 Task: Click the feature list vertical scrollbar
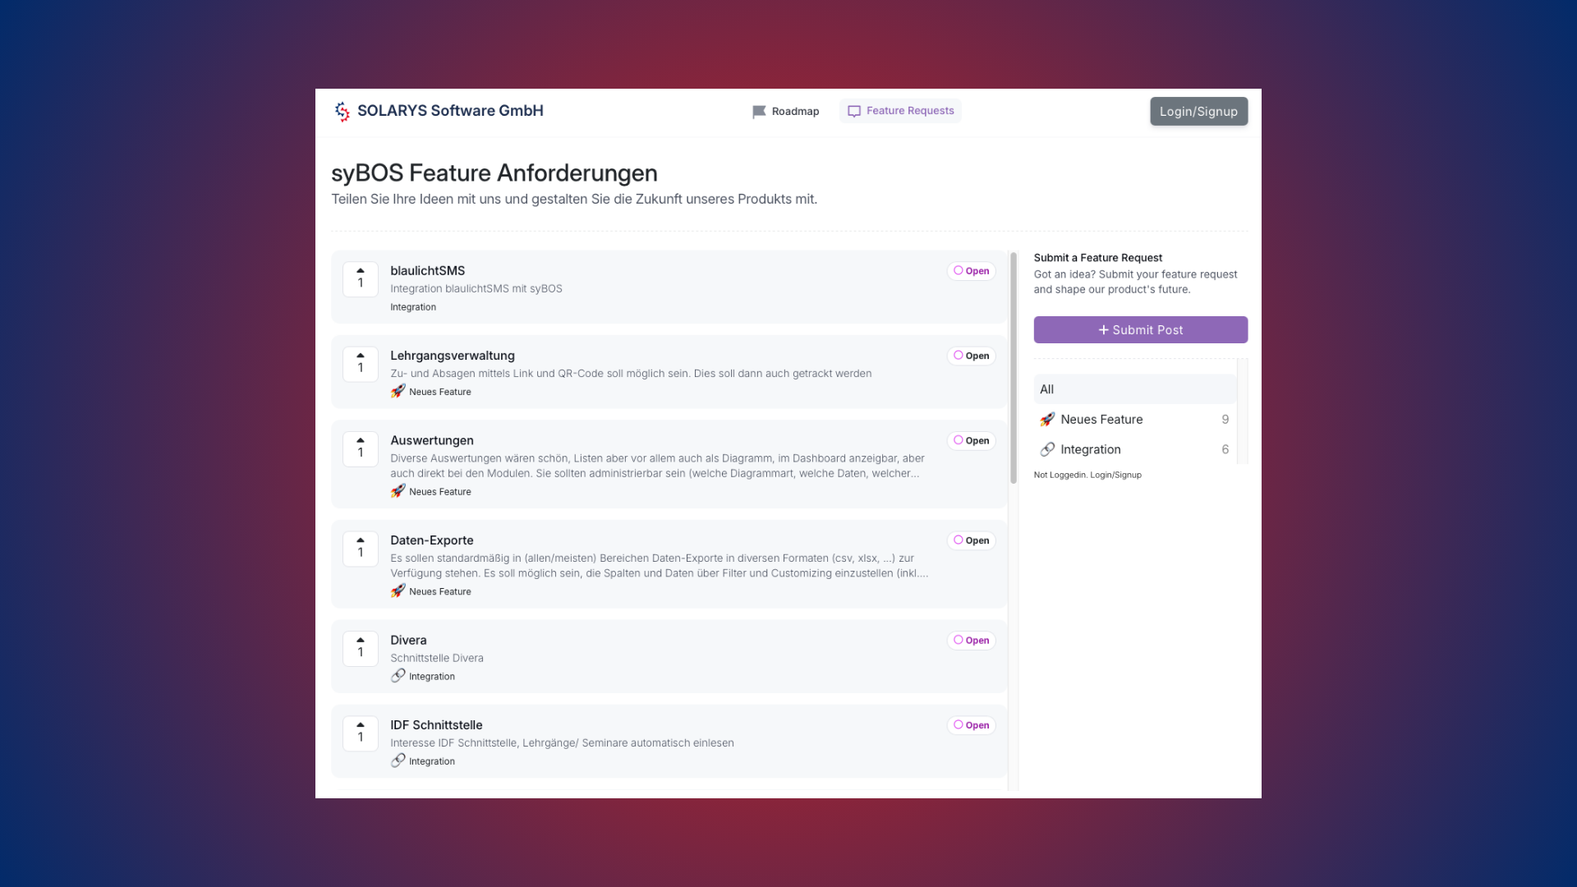[1014, 370]
